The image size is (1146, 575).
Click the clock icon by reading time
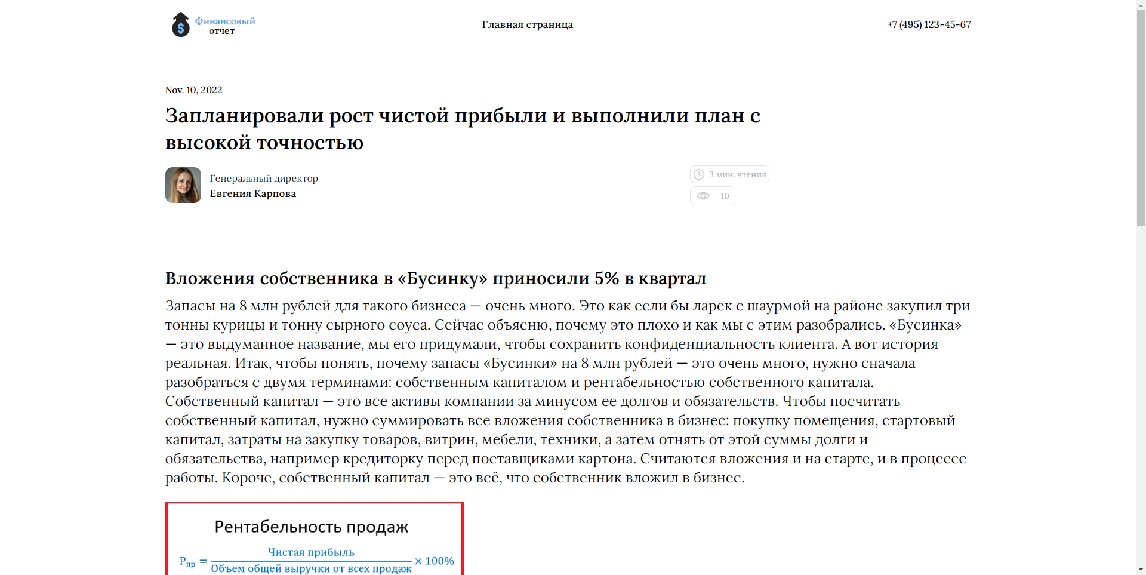click(x=699, y=174)
